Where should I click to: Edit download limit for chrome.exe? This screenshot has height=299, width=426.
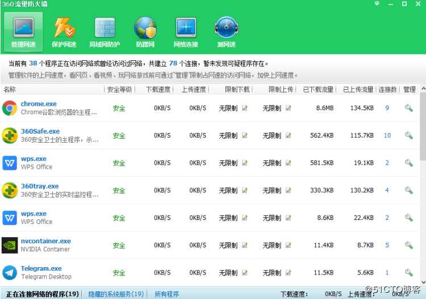point(244,108)
